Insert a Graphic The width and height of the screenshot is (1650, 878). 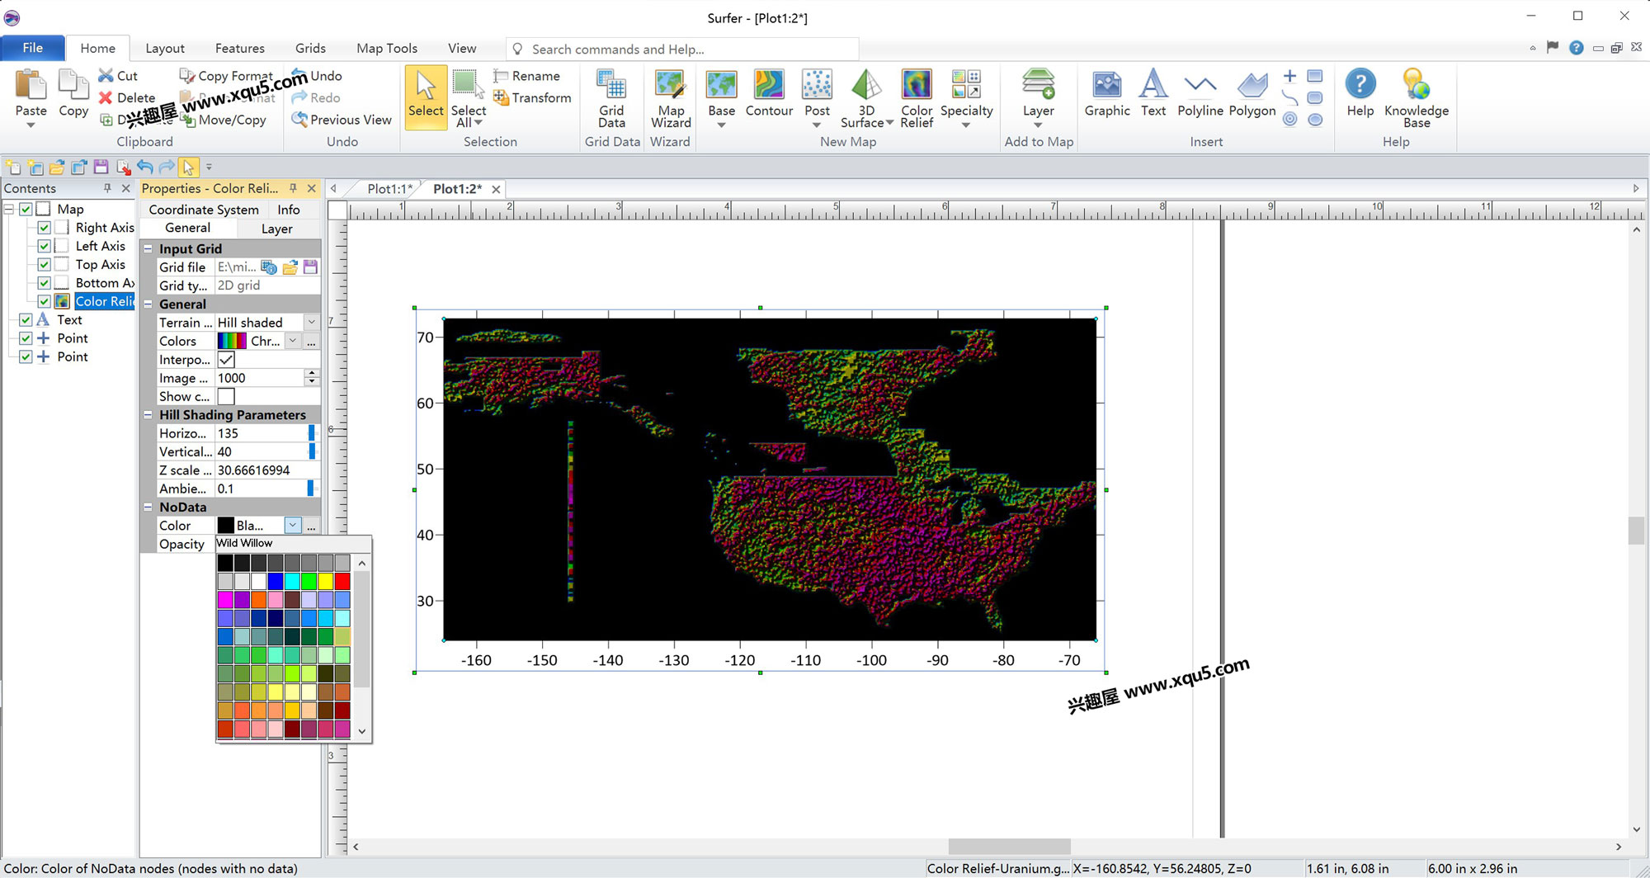1107,94
